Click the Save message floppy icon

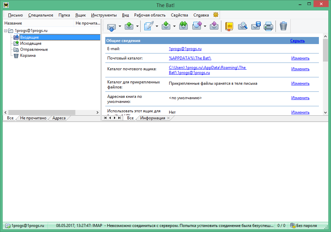click(x=256, y=26)
